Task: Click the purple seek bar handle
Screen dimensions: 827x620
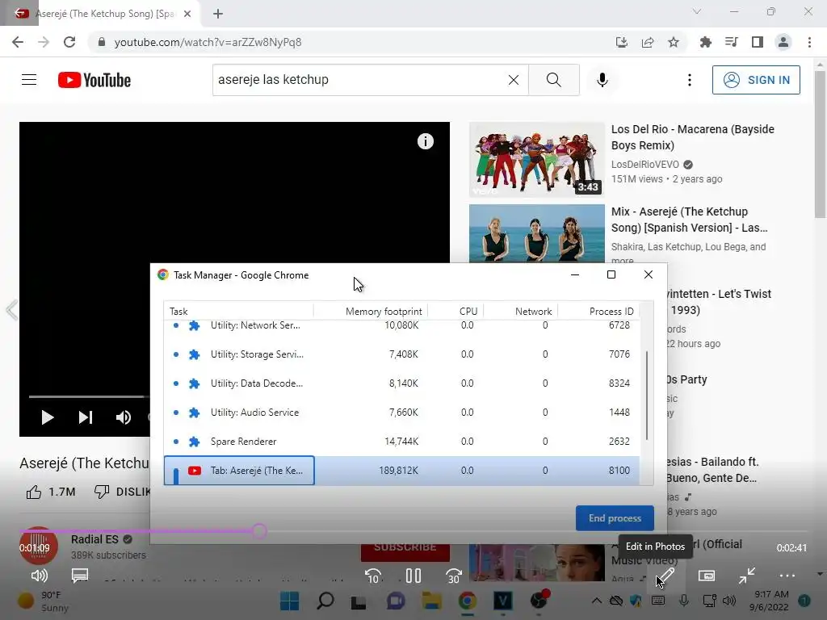Action: click(x=259, y=531)
